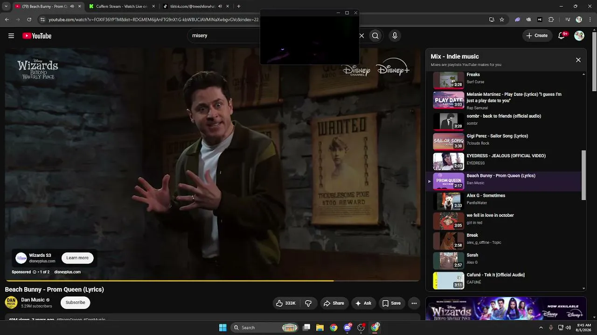
Task: Open the tab search dropdown arrow
Action: [x=7, y=7]
